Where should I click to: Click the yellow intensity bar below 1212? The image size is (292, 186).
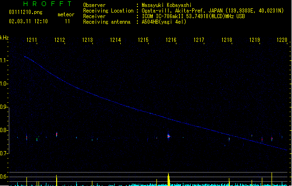(x=57, y=180)
